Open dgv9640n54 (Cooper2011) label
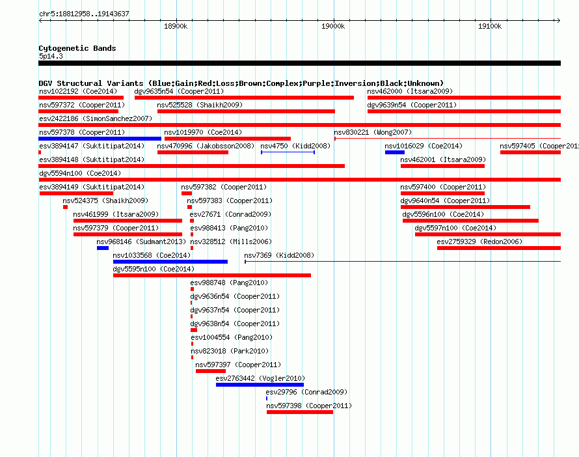This screenshot has height=457, width=579. click(x=445, y=201)
